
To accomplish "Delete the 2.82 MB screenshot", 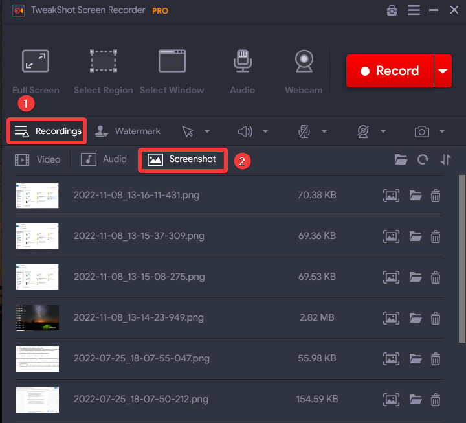I will pyautogui.click(x=436, y=318).
